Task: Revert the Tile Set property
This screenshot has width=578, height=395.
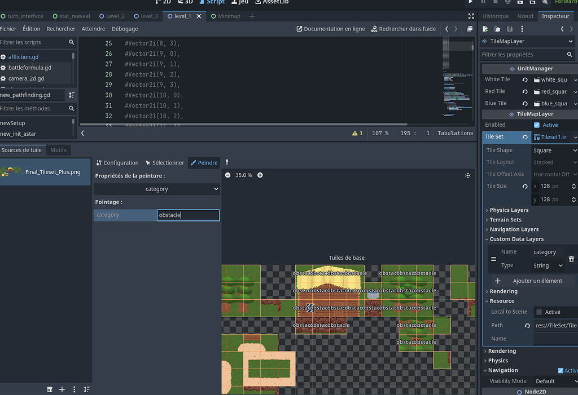Action: (x=525, y=137)
